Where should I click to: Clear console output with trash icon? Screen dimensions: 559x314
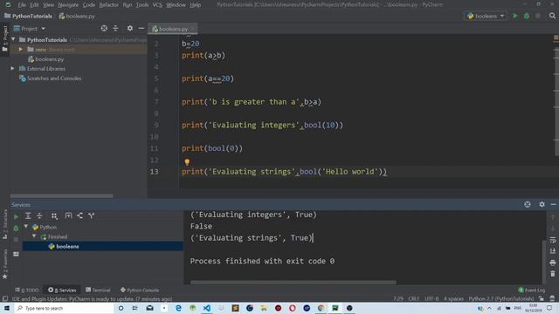(553, 274)
